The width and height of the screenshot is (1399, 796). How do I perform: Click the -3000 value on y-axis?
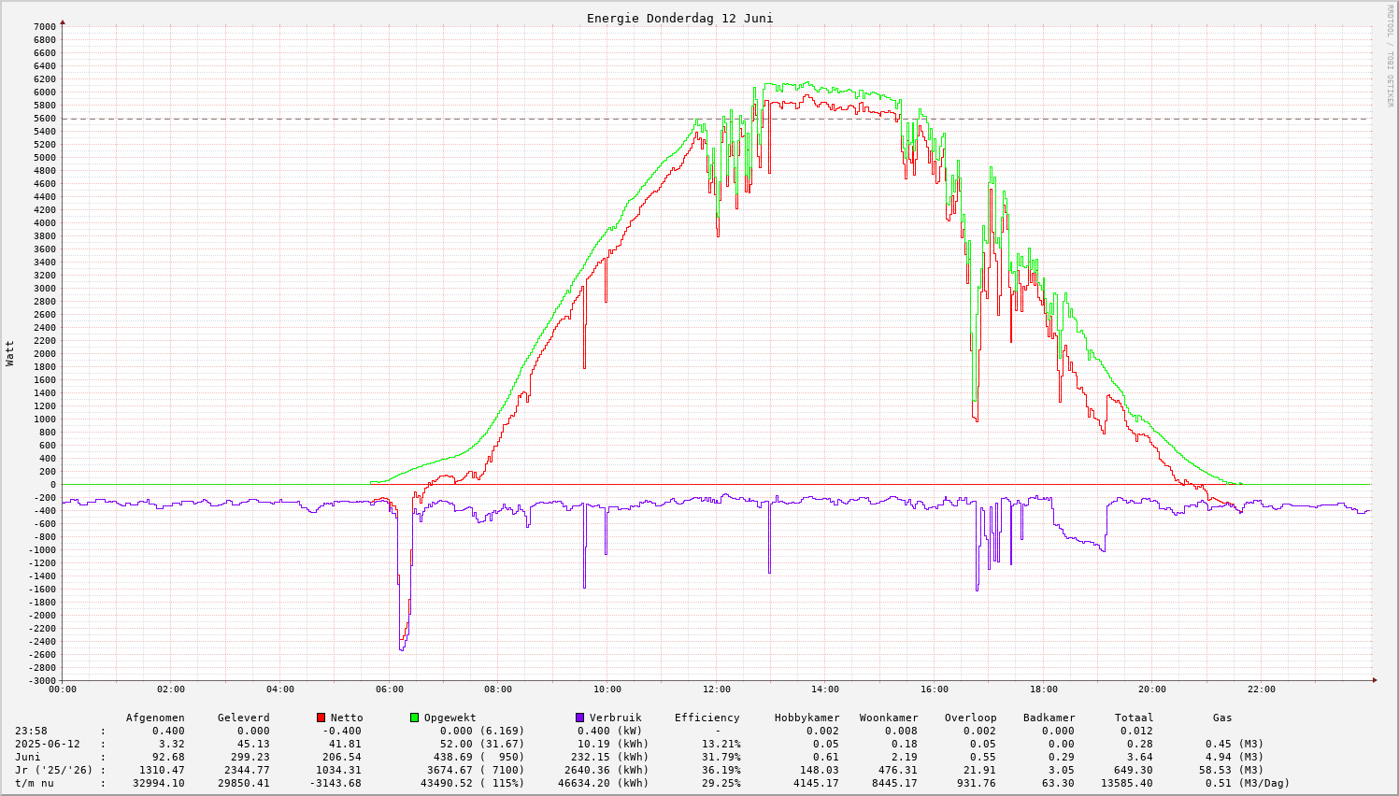42,680
